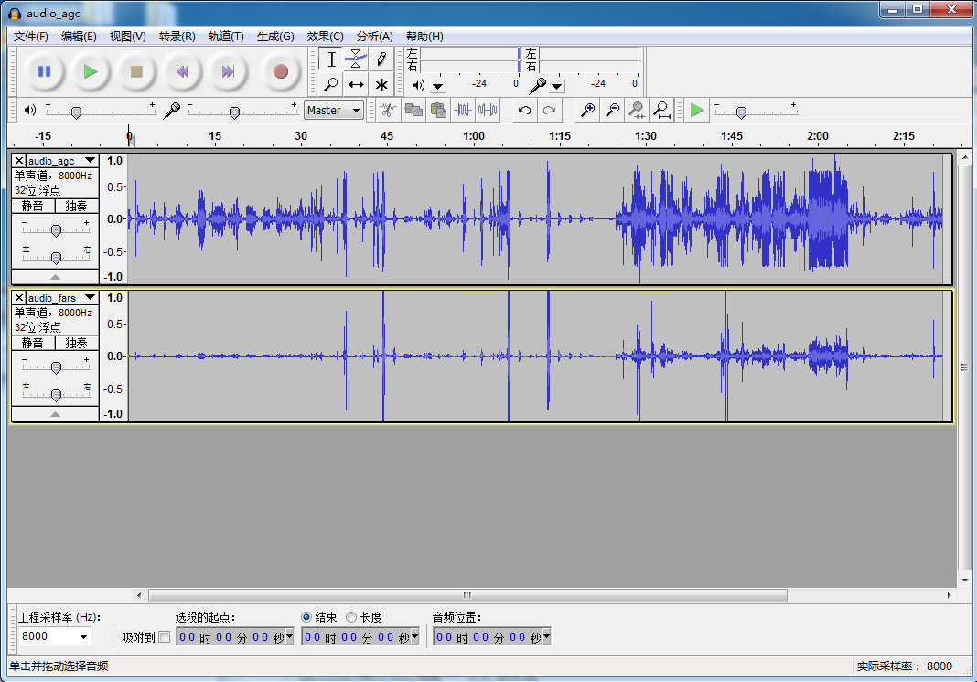Click the Paste clipboard icon
Image resolution: width=977 pixels, height=682 pixels.
tap(438, 111)
